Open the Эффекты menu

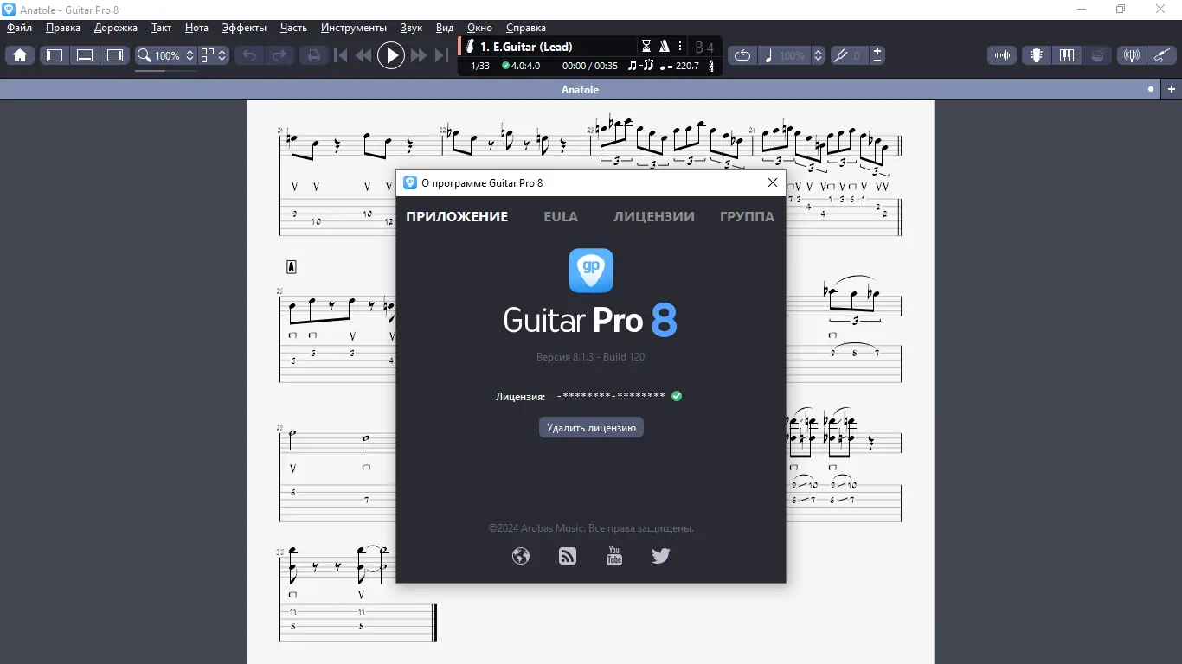(244, 28)
